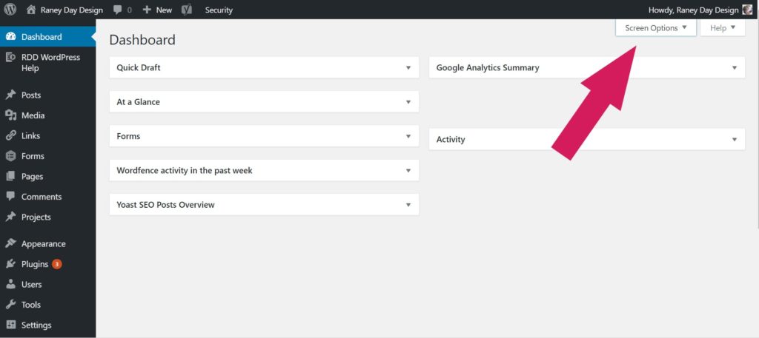
Task: Click New in the admin bar
Action: (164, 10)
